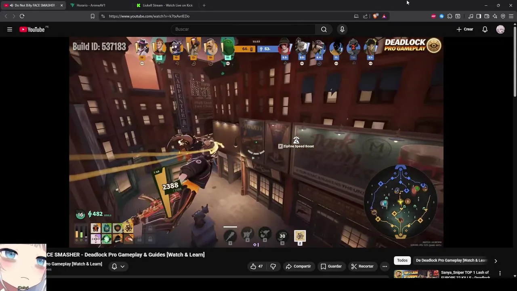Go to the YouTube home logo
This screenshot has height=291, width=517.
[32, 29]
